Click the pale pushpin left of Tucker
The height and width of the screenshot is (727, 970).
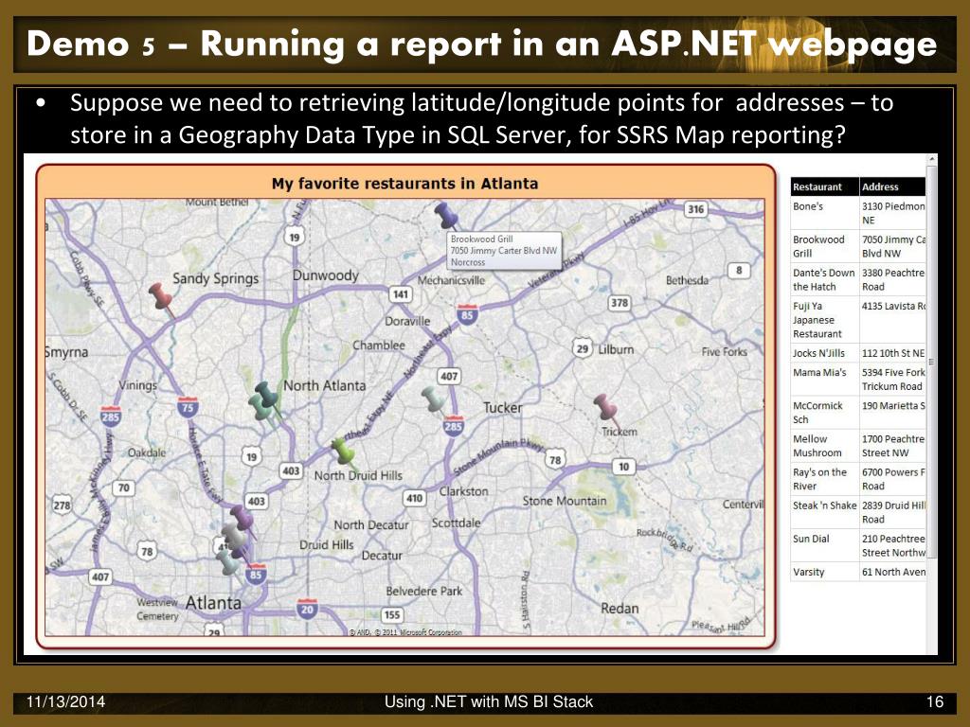pyautogui.click(x=432, y=399)
